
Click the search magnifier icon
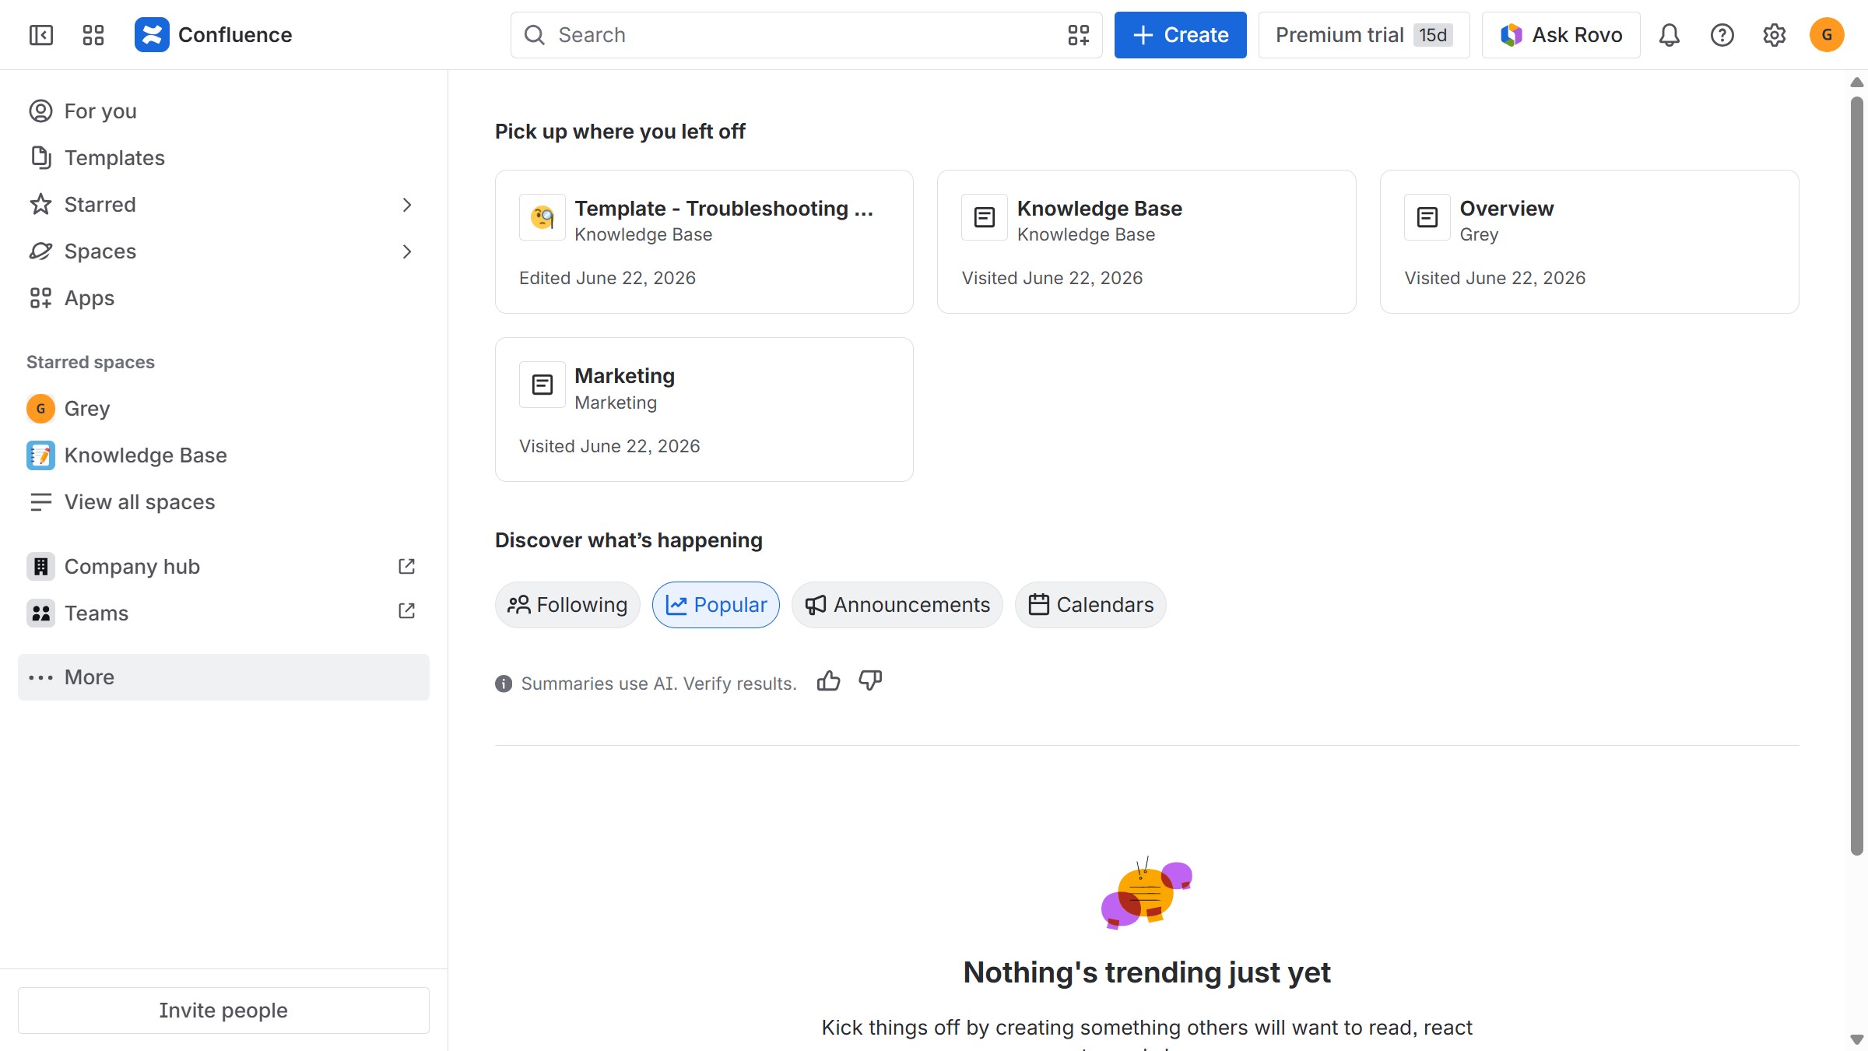(535, 35)
